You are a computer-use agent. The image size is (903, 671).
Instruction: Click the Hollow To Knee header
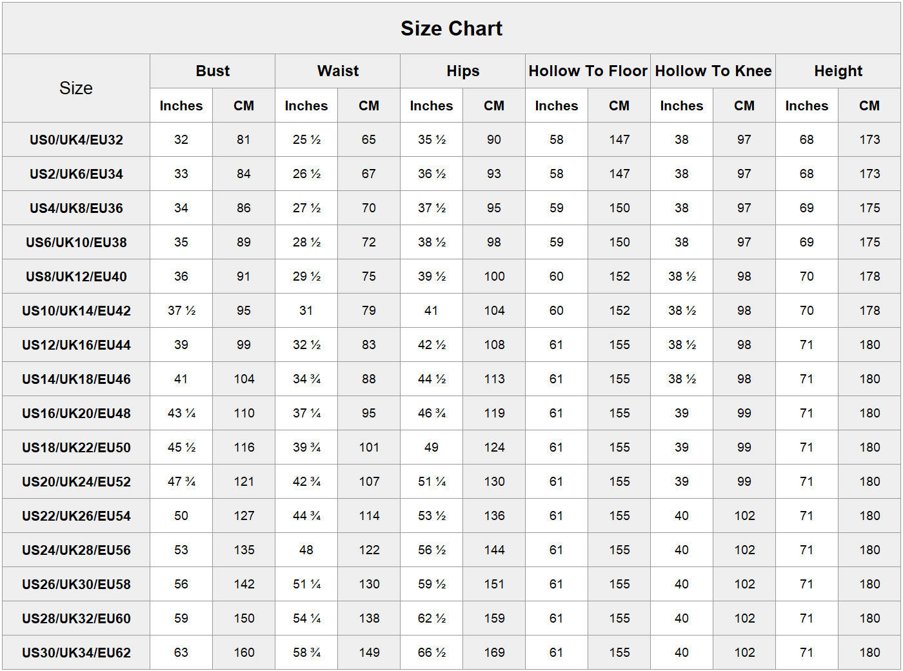point(713,71)
